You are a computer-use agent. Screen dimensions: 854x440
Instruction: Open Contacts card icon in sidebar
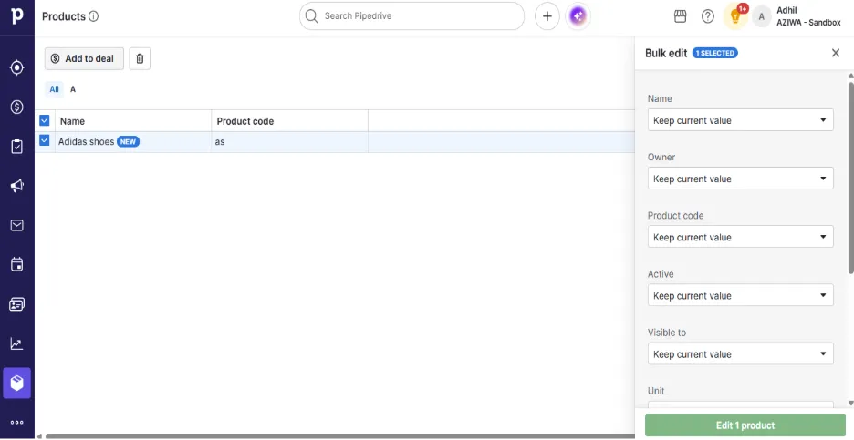pyautogui.click(x=17, y=304)
